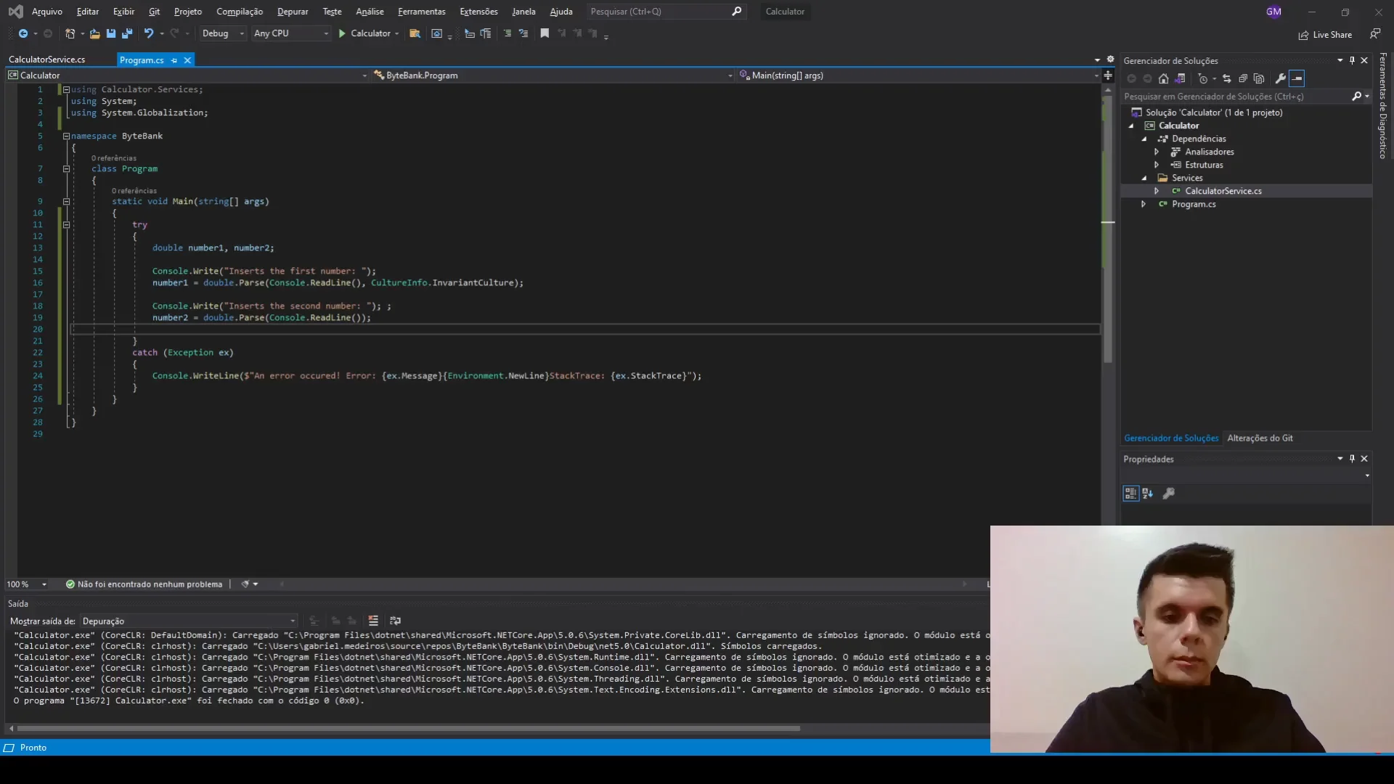Click the save all icon
The width and height of the screenshot is (1394, 784).
(x=127, y=33)
